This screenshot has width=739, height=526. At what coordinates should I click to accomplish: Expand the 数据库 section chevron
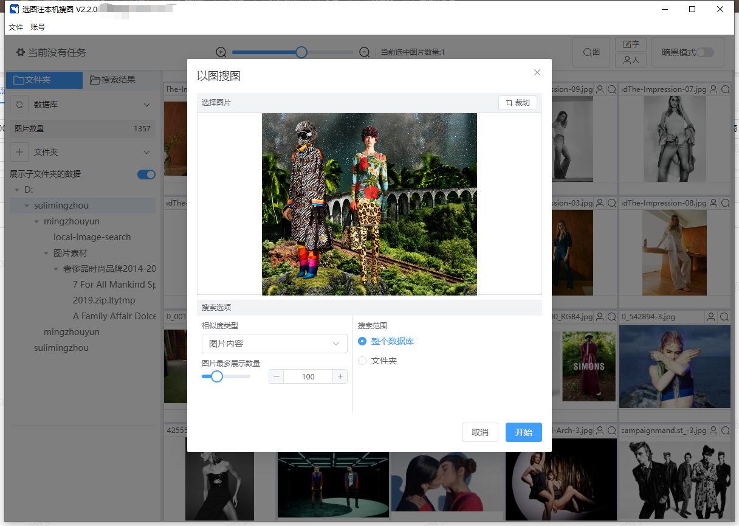(146, 105)
